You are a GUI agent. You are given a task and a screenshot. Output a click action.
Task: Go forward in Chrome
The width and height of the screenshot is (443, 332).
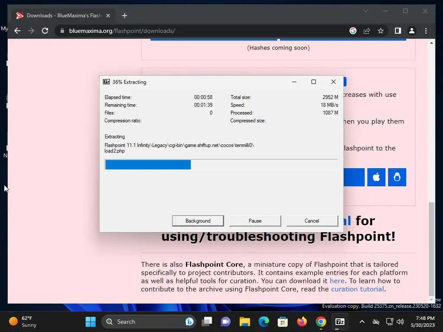click(x=31, y=31)
